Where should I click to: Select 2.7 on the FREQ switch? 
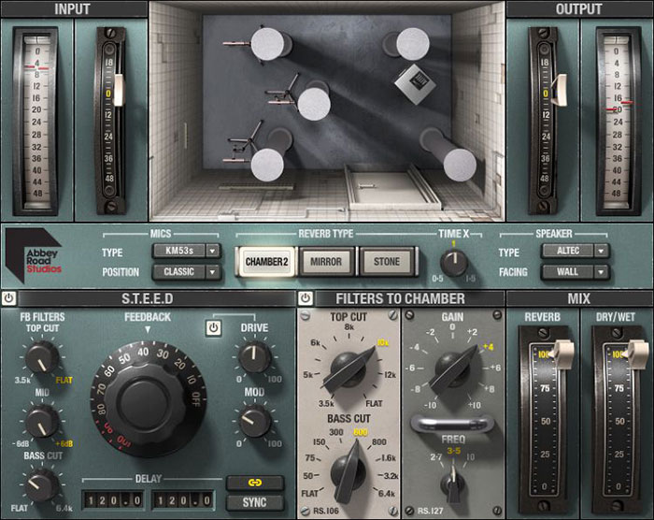(436, 457)
